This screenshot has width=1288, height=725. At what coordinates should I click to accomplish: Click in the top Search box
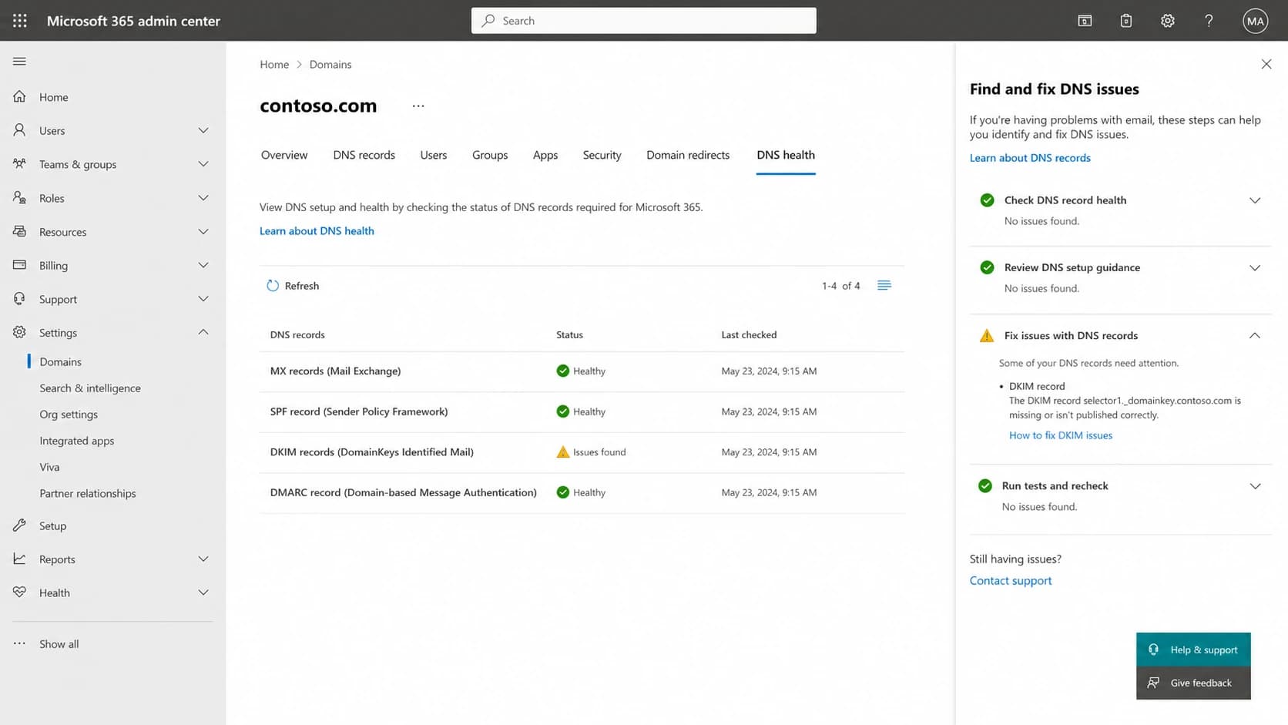pyautogui.click(x=644, y=21)
